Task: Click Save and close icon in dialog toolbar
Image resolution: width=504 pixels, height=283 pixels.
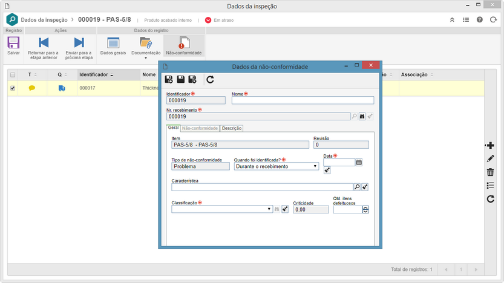Action: coord(192,79)
